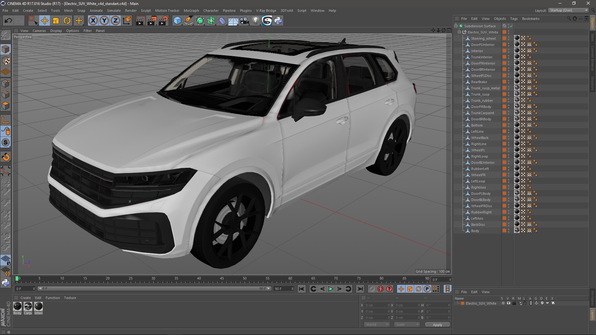
Task: Collapse the Electric_SUV_White null hierarchy
Action: pyautogui.click(x=460, y=32)
